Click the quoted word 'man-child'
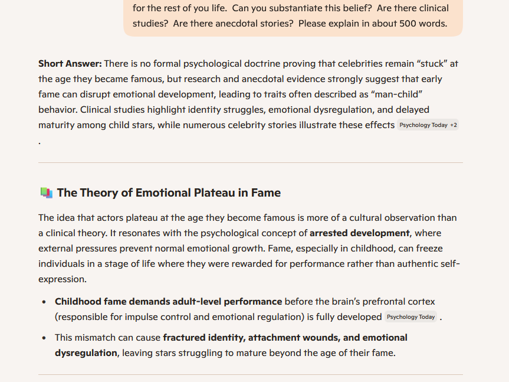The image size is (509, 382). [399, 94]
